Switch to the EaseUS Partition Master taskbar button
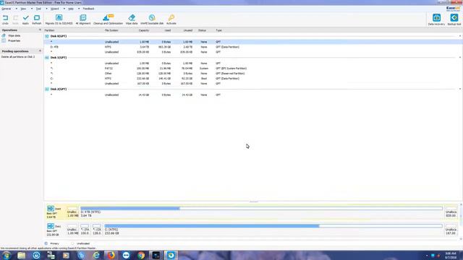 click(x=171, y=255)
